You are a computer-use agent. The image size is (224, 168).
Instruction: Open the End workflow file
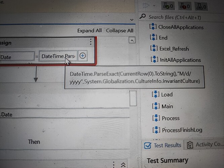coord(163,38)
